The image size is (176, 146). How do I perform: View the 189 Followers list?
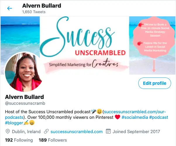53,140
